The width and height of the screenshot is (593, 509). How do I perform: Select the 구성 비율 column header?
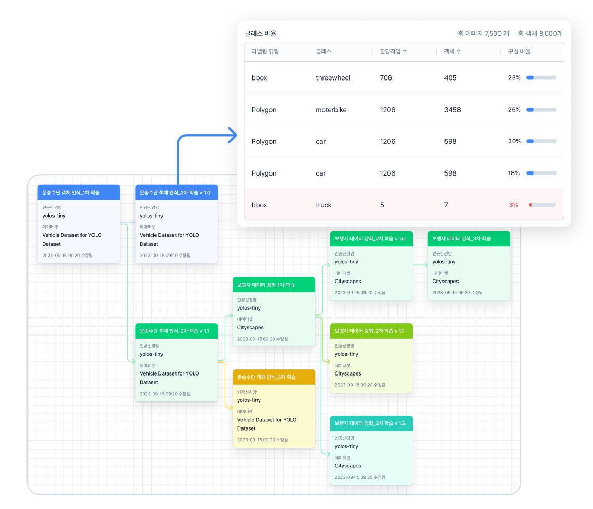pos(519,51)
